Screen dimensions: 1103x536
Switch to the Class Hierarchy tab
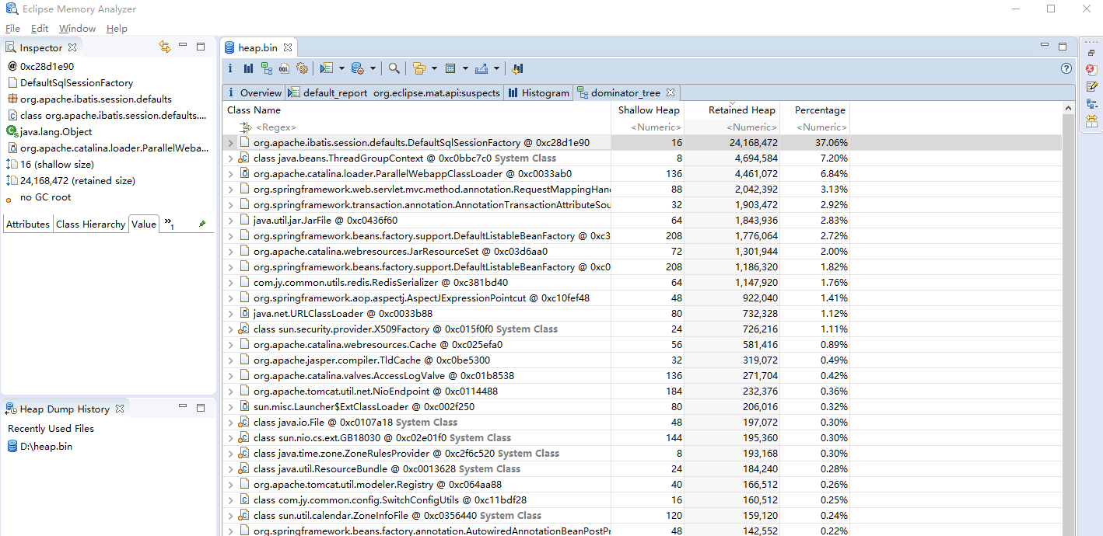[90, 224]
